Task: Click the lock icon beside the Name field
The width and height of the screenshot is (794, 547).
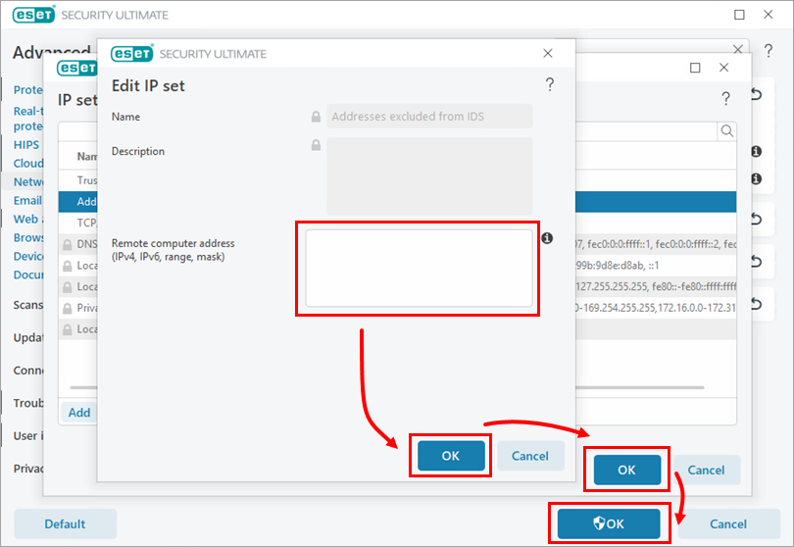Action: click(316, 117)
